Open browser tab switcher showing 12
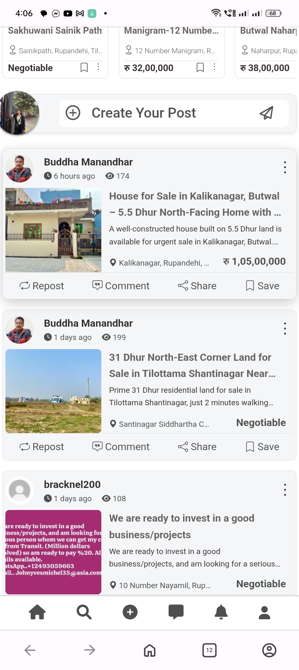The width and height of the screenshot is (299, 670). [x=209, y=650]
